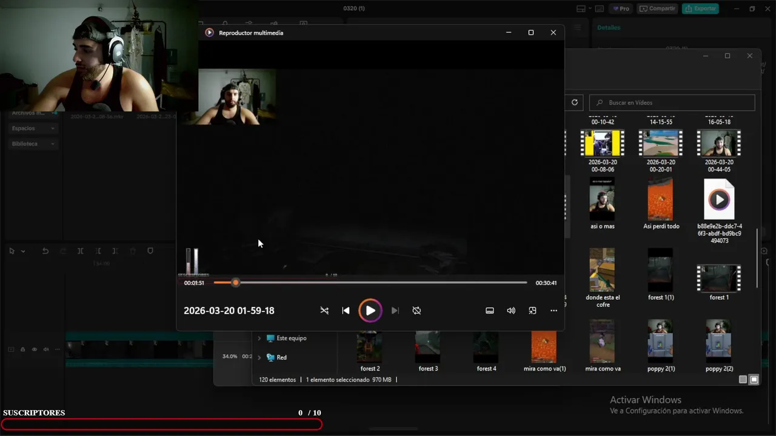Add a marker using the shield-shaped icon
The height and width of the screenshot is (436, 776).
click(x=150, y=251)
